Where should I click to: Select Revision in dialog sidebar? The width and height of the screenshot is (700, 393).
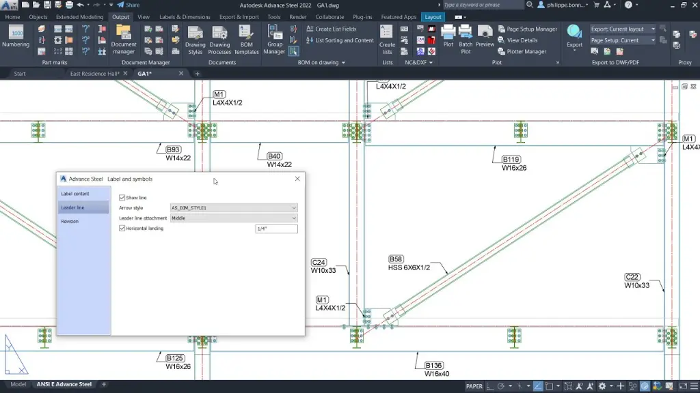click(83, 221)
